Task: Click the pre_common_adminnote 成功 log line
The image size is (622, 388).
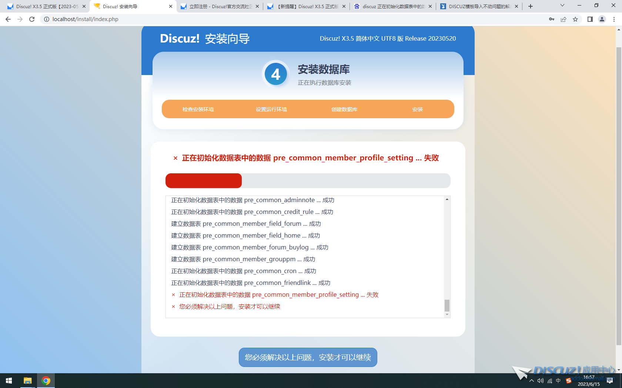Action: (253, 200)
